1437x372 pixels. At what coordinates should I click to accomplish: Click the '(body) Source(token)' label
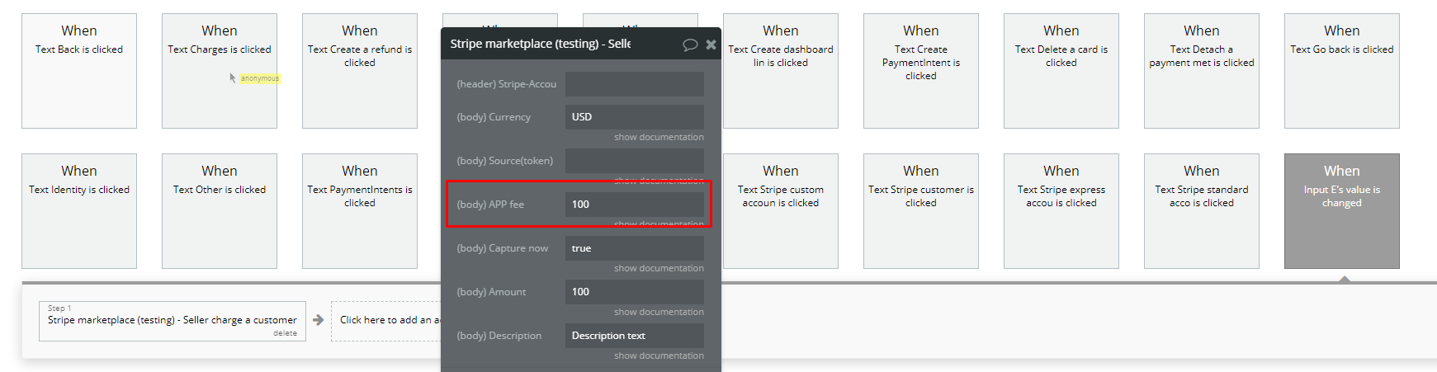click(505, 161)
